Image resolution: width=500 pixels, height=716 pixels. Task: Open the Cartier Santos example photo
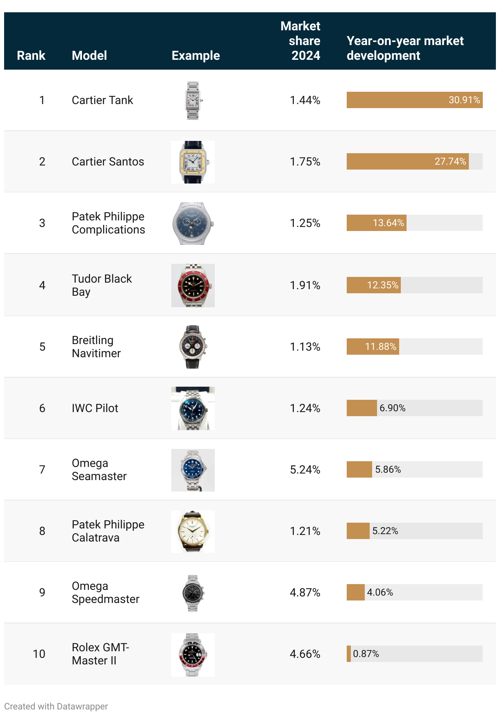click(x=193, y=162)
